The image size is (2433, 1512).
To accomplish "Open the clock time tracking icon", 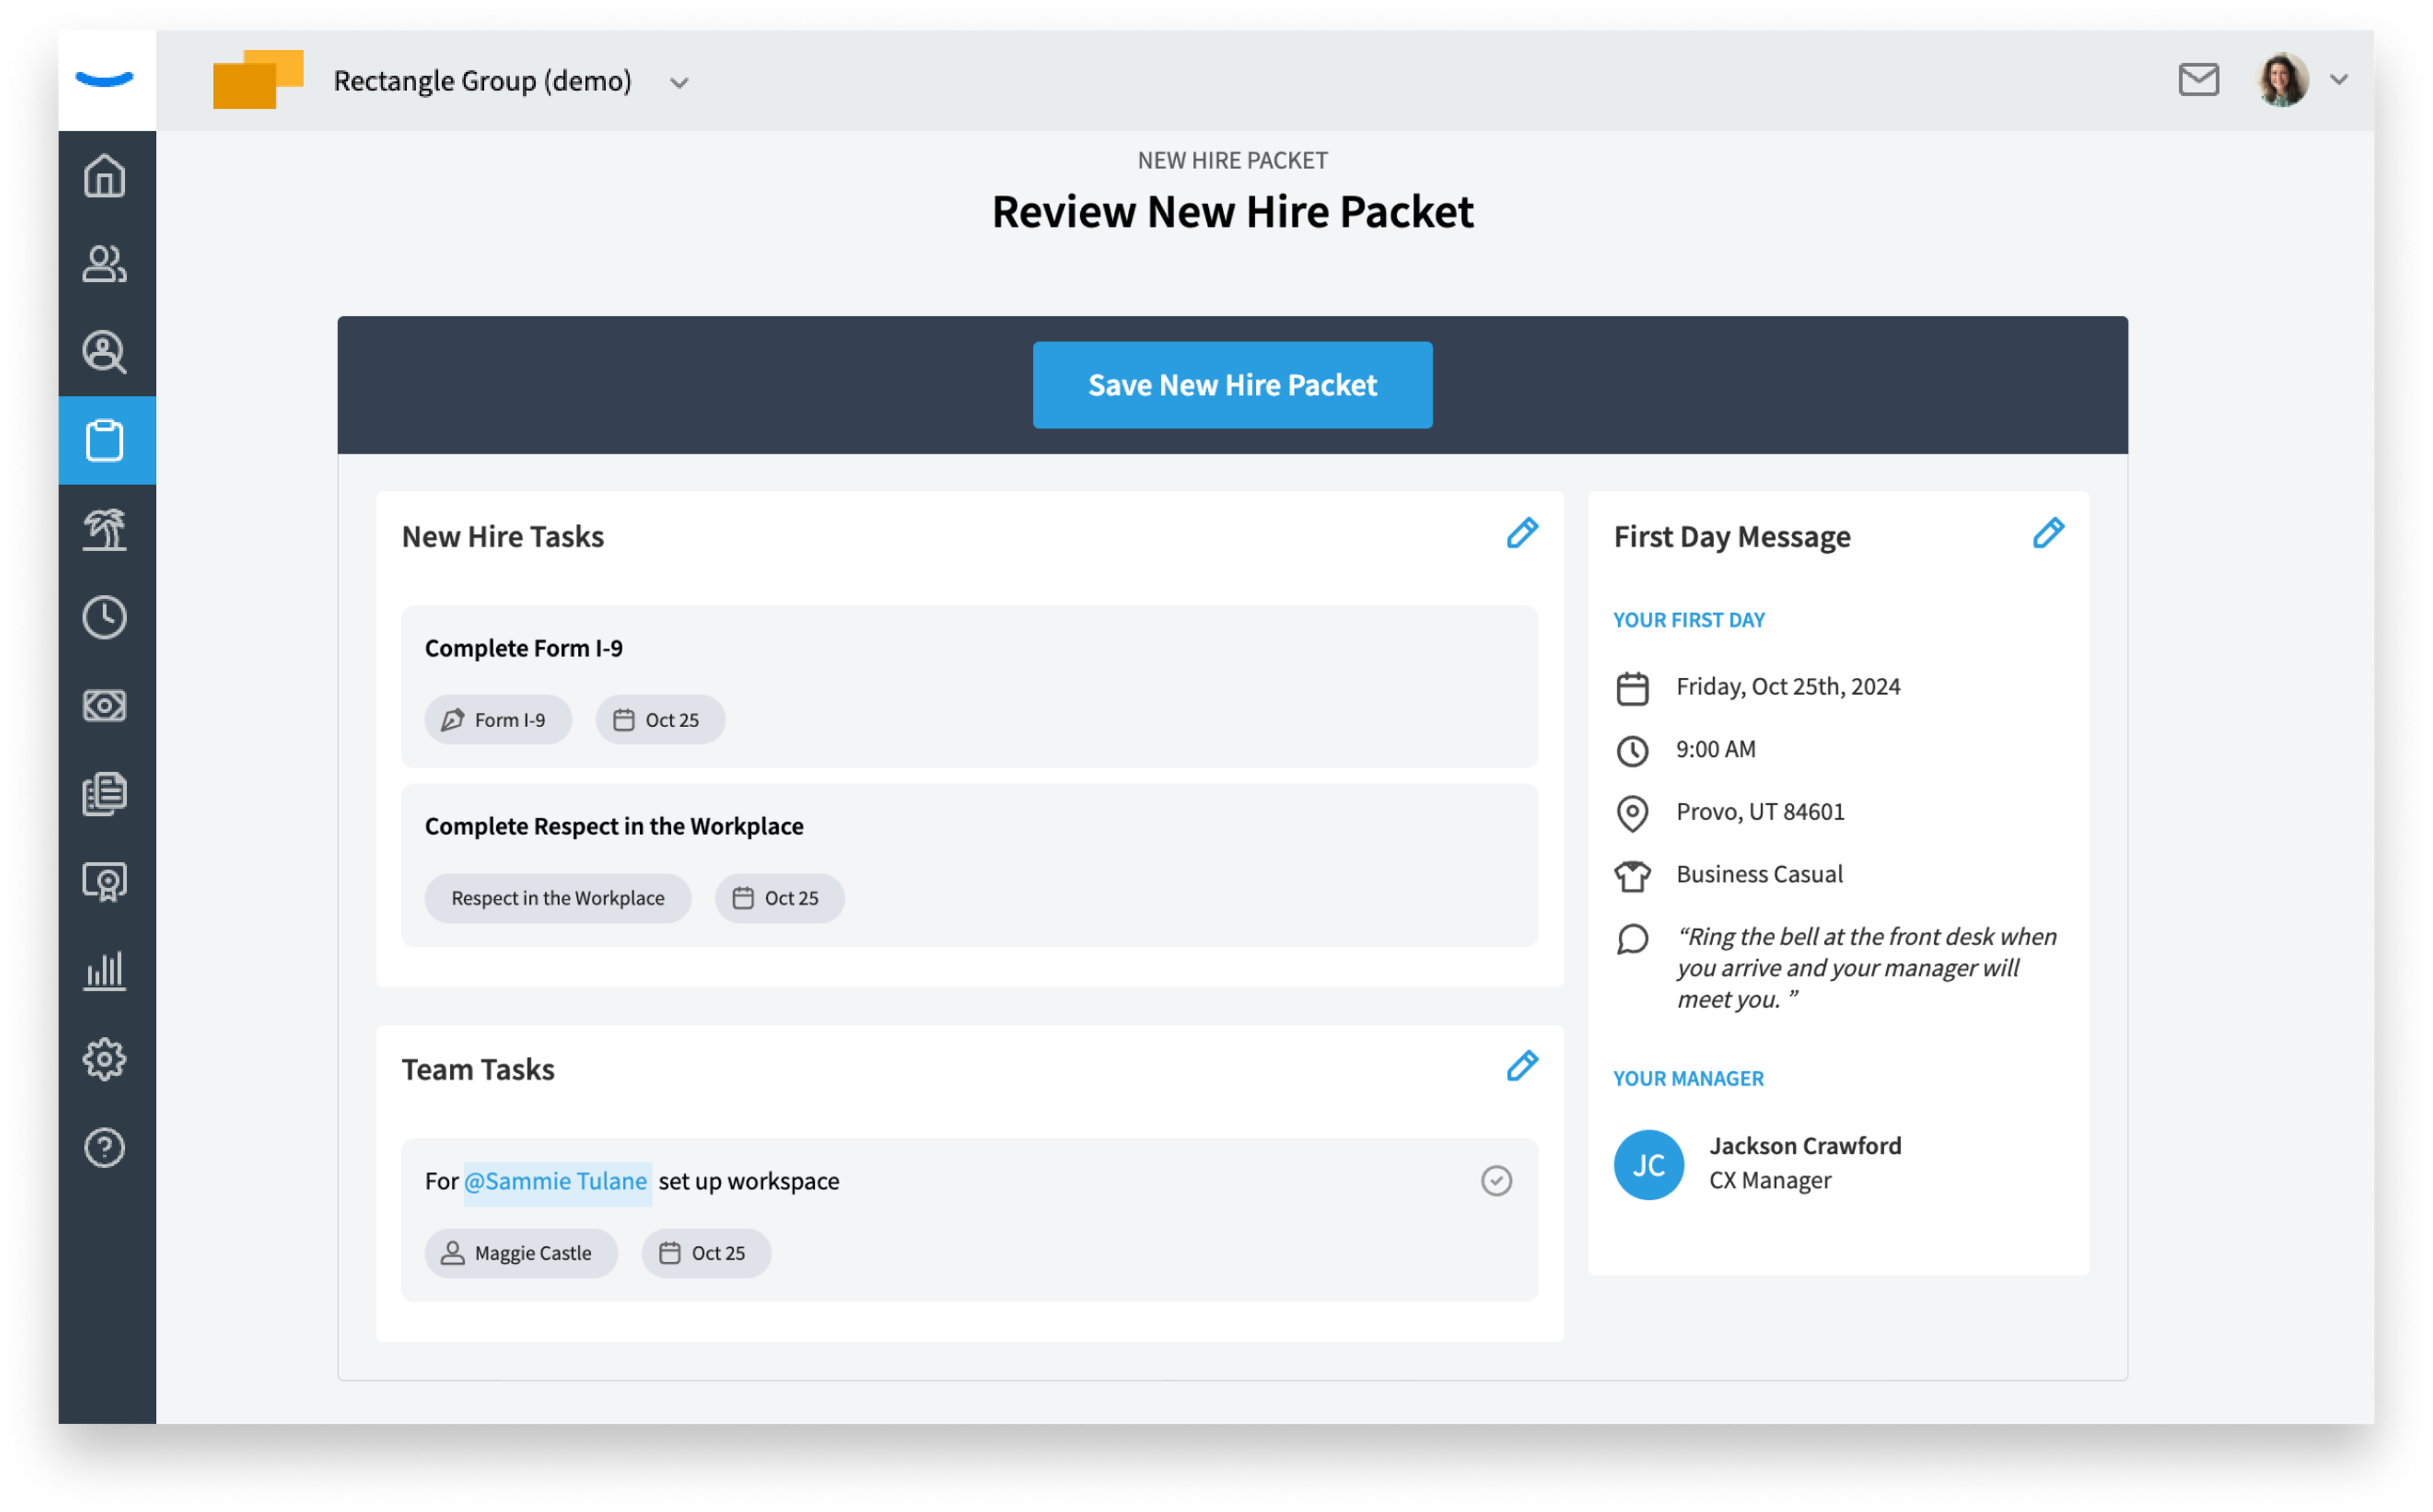I will point(105,617).
